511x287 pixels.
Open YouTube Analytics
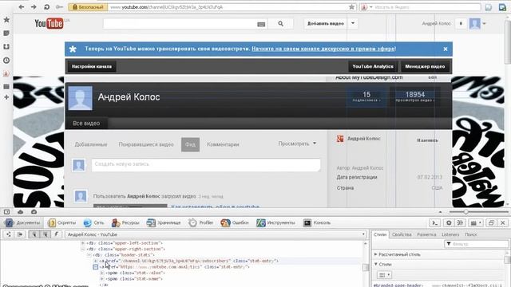click(x=373, y=66)
